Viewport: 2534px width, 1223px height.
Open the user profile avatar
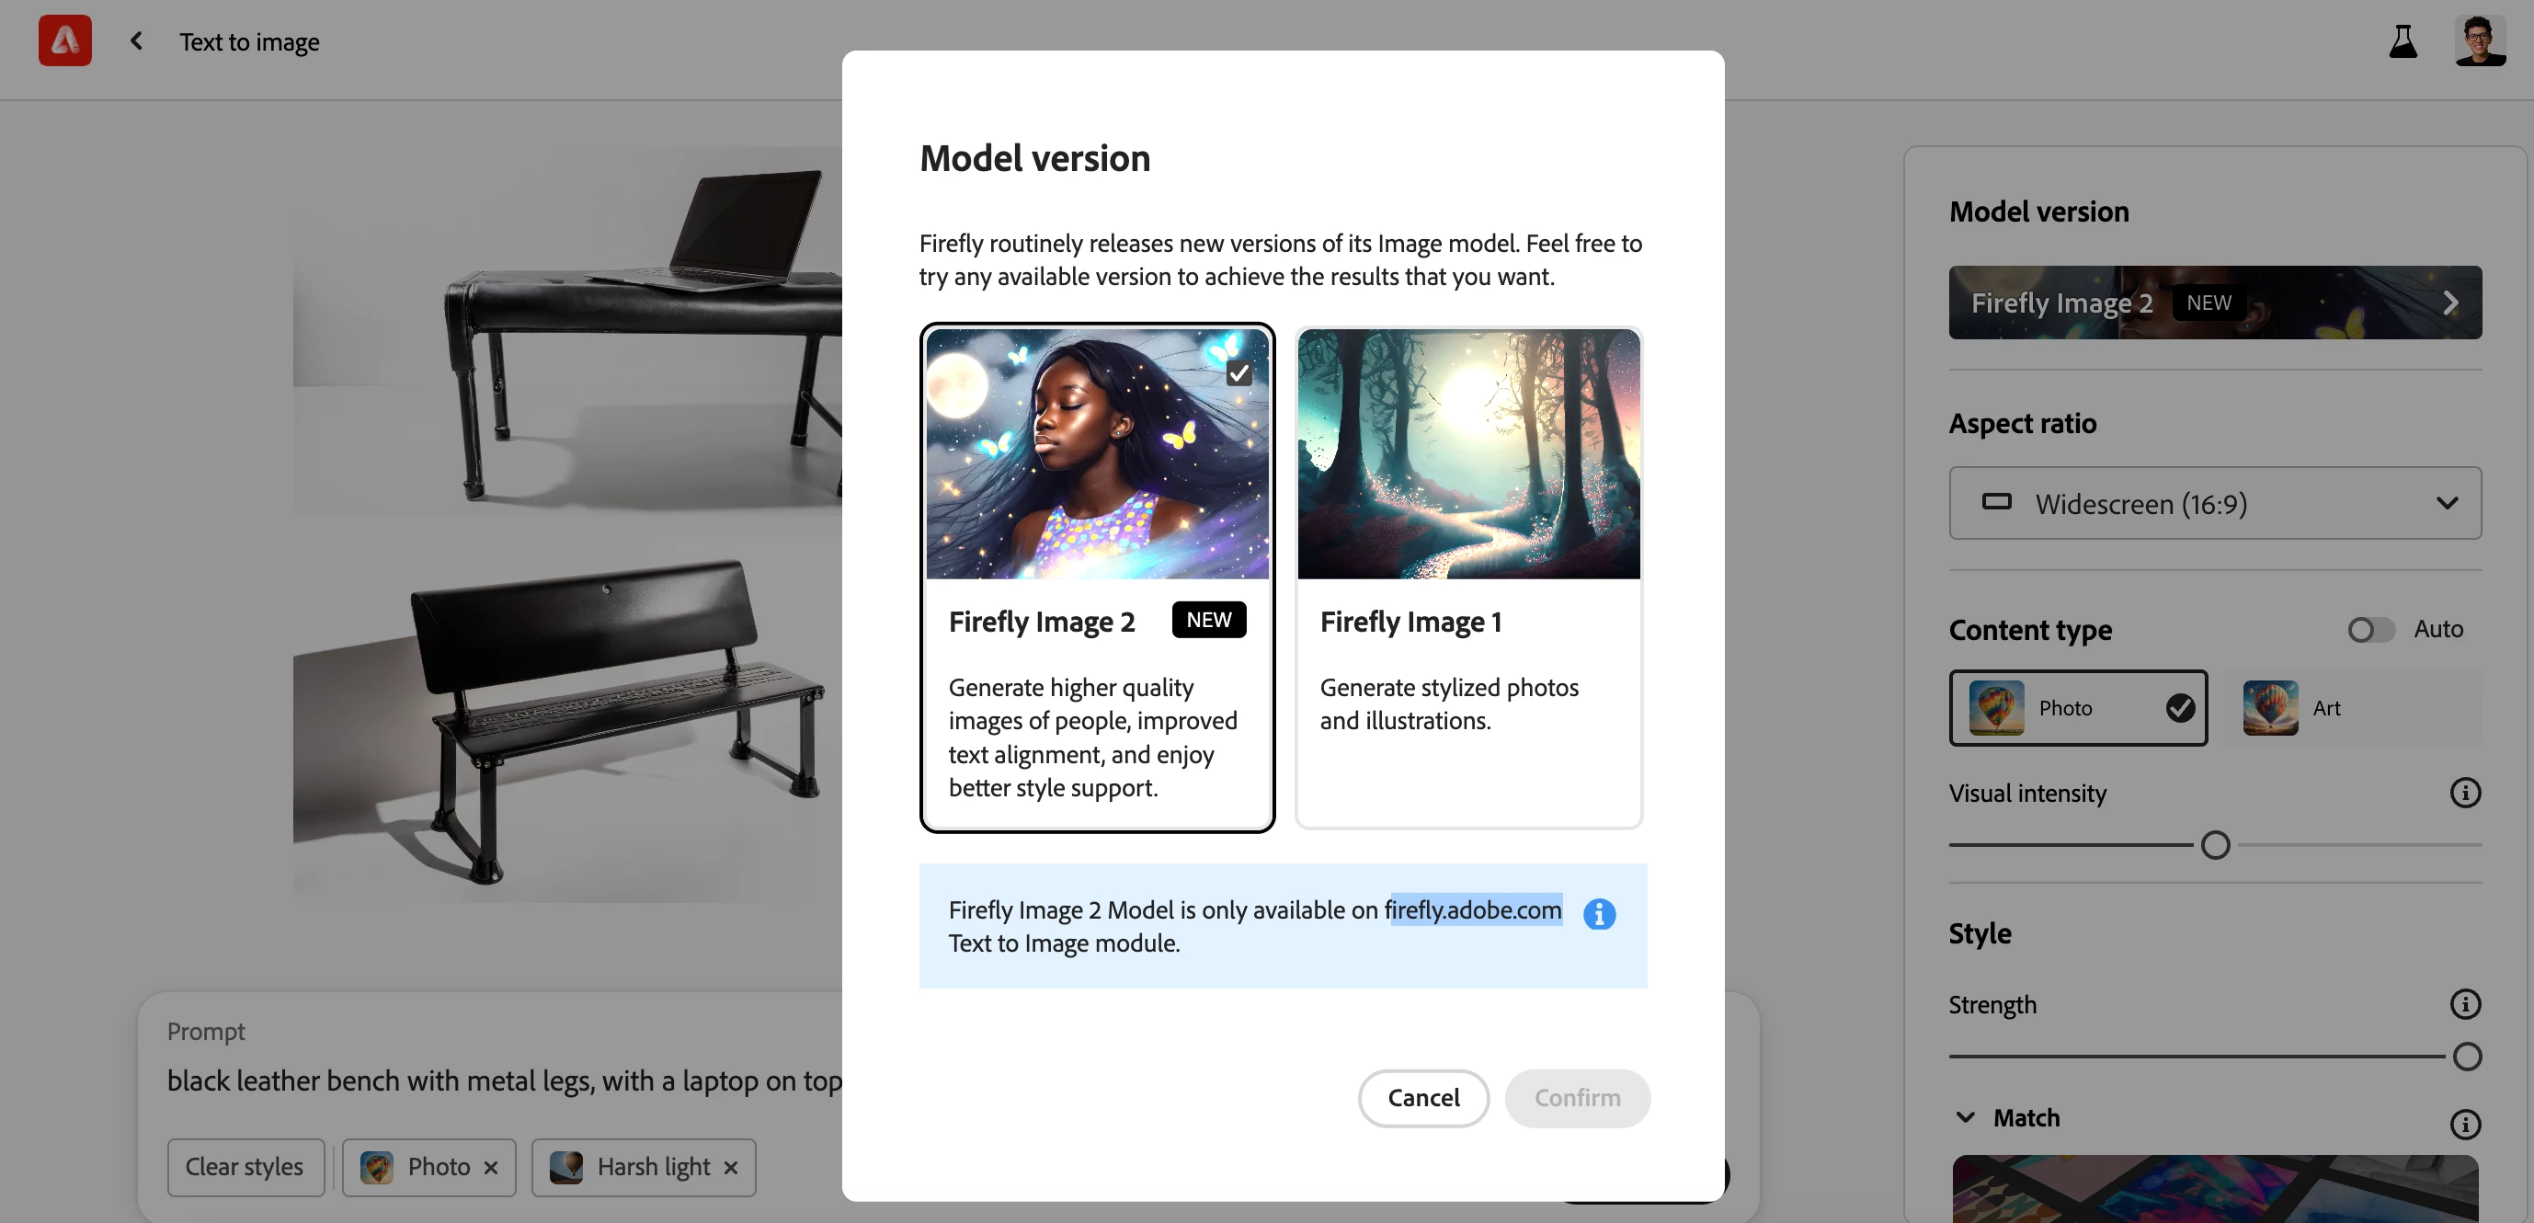coord(2479,40)
